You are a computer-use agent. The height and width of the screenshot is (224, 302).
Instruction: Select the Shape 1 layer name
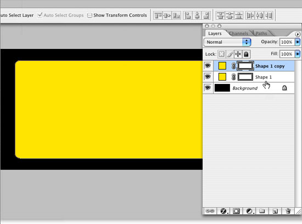264,77
